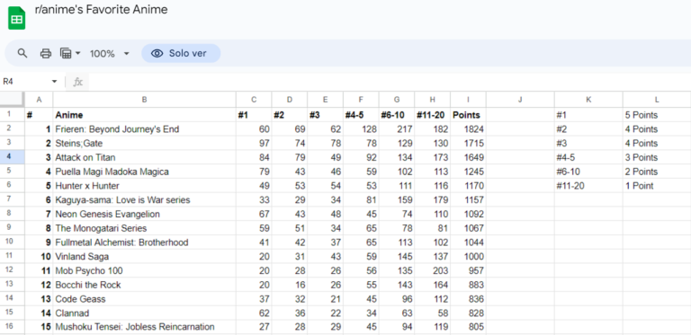Expand the filter views dropdown arrow
Screen dimensions: 691x335
tap(78, 54)
